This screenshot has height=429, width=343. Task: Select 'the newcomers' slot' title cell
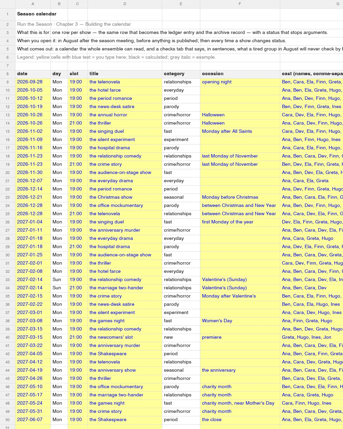pyautogui.click(x=125, y=337)
